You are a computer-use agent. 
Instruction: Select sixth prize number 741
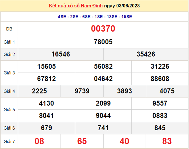103,128
